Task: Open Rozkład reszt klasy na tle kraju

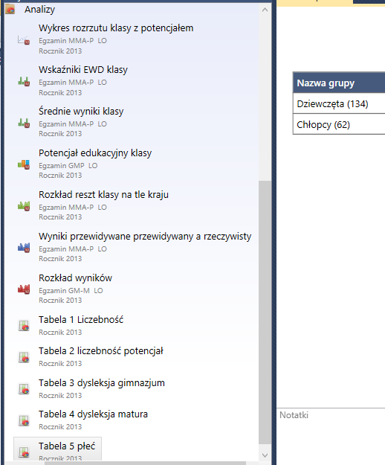Action: coord(103,194)
